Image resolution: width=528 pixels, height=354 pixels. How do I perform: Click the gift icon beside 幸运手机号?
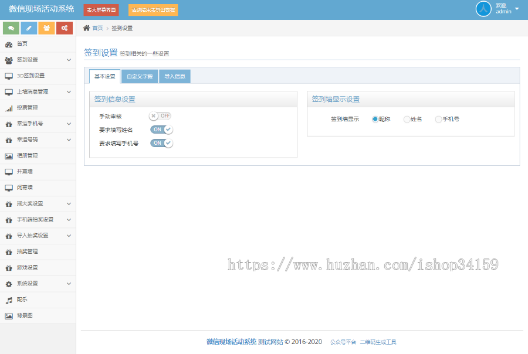pos(9,124)
